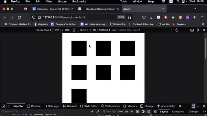Screen dimensions: 207x116
Task: Switch to the Changes sidebar tab
Action: tap(193, 111)
